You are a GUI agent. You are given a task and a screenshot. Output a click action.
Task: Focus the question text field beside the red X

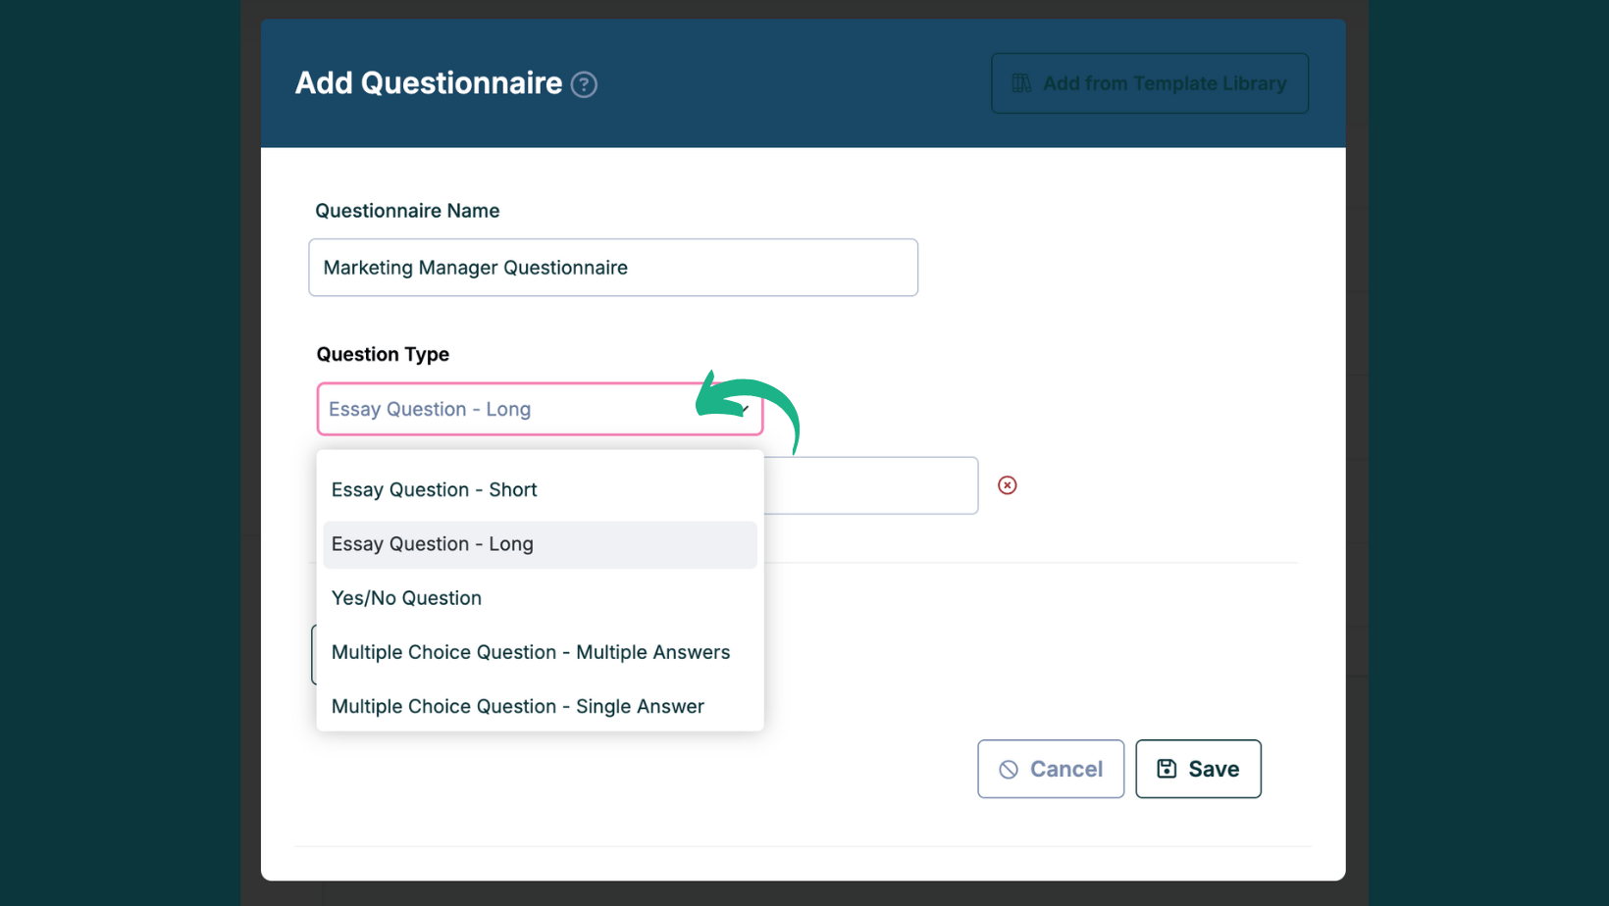pos(869,485)
